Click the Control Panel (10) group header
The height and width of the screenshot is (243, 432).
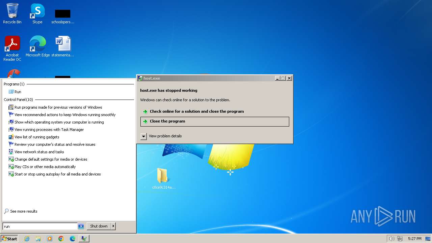click(19, 100)
